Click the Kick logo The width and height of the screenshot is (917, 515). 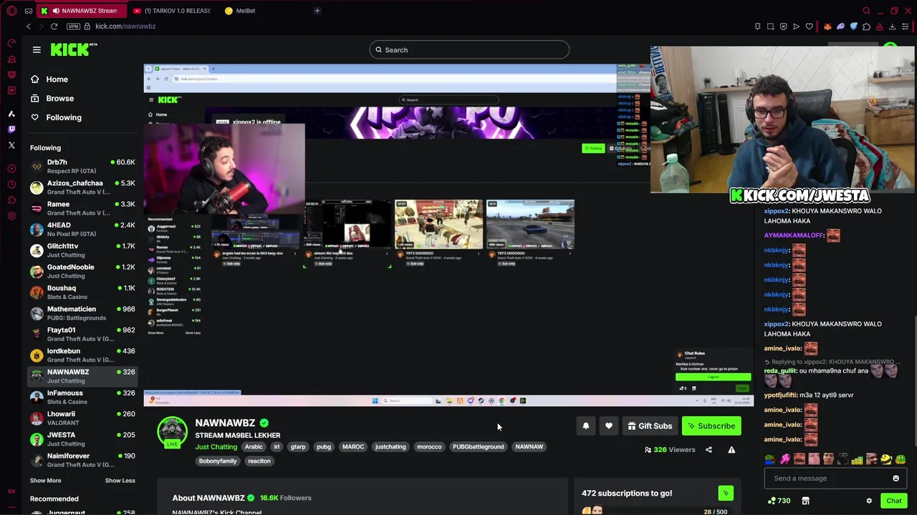pos(74,49)
